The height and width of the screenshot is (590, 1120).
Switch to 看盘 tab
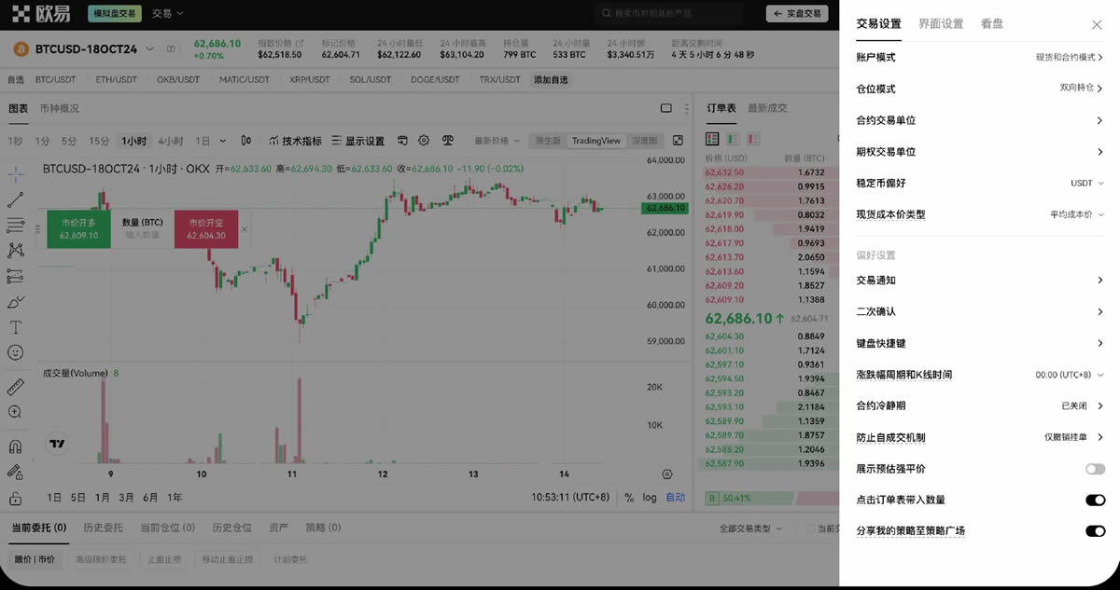coord(992,24)
